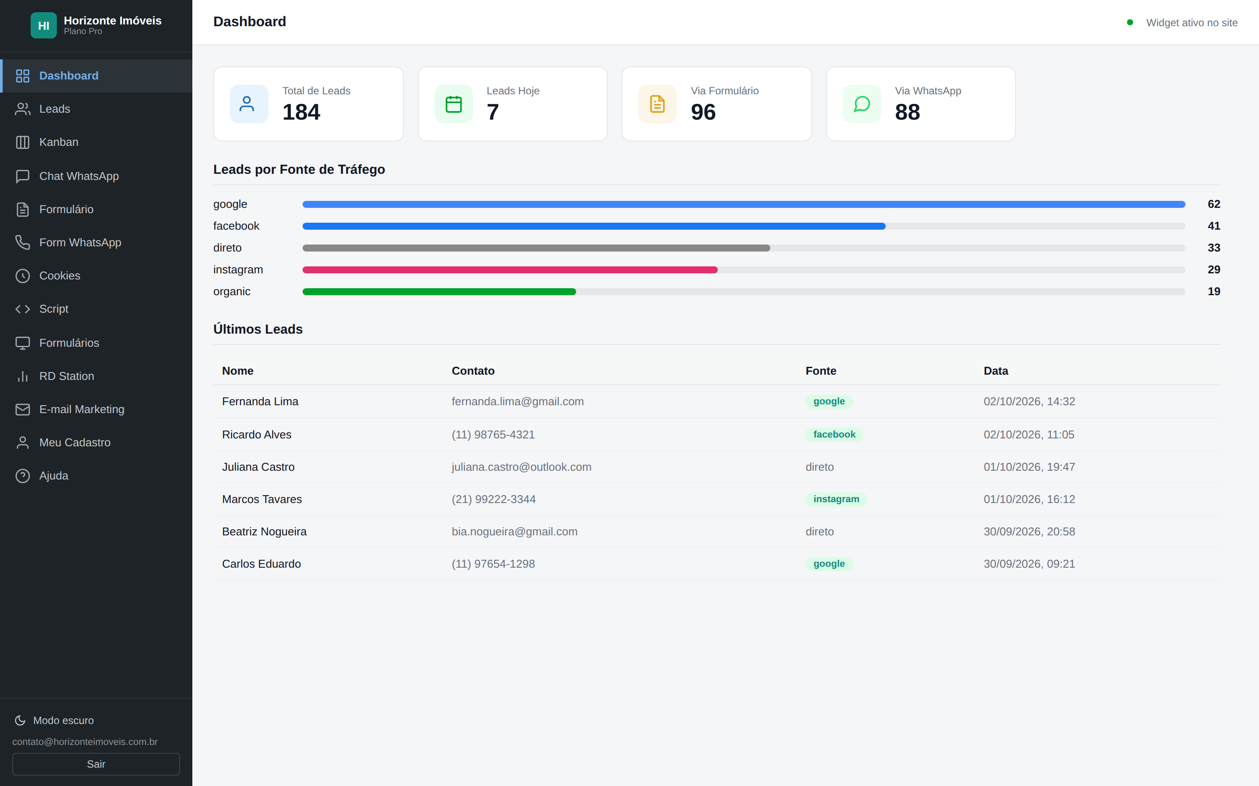The image size is (1259, 786).
Task: Click the facebook badge for Ricardo Alves
Action: 834,434
